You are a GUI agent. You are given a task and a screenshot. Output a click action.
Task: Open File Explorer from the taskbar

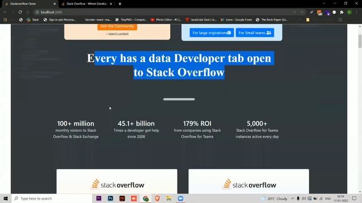point(169,198)
